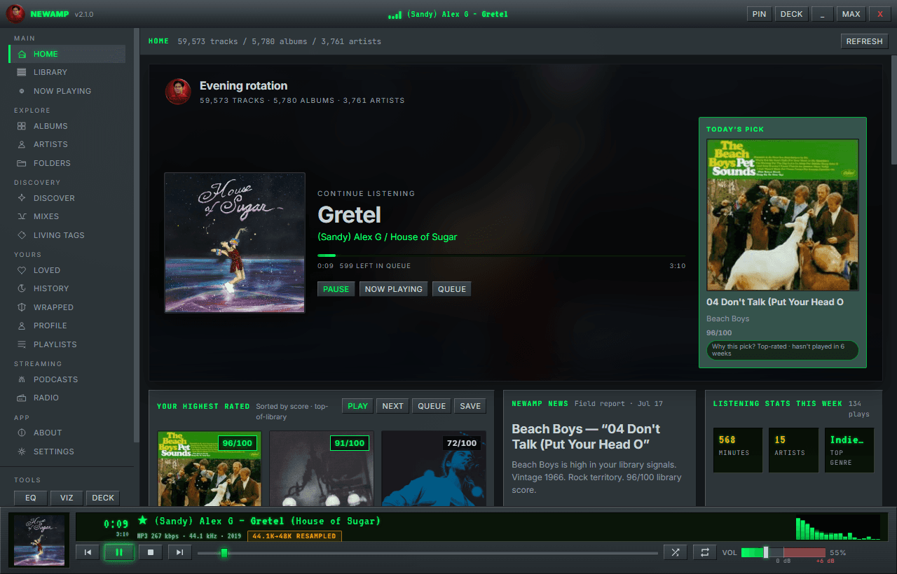Pin the window with PIN button
Viewport: 897px width, 574px height.
tap(759, 14)
